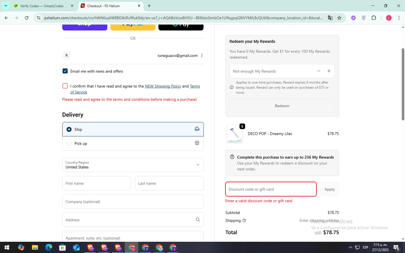Open the Windows Start menu
The height and width of the screenshot is (253, 405).
pyautogui.click(x=7, y=247)
